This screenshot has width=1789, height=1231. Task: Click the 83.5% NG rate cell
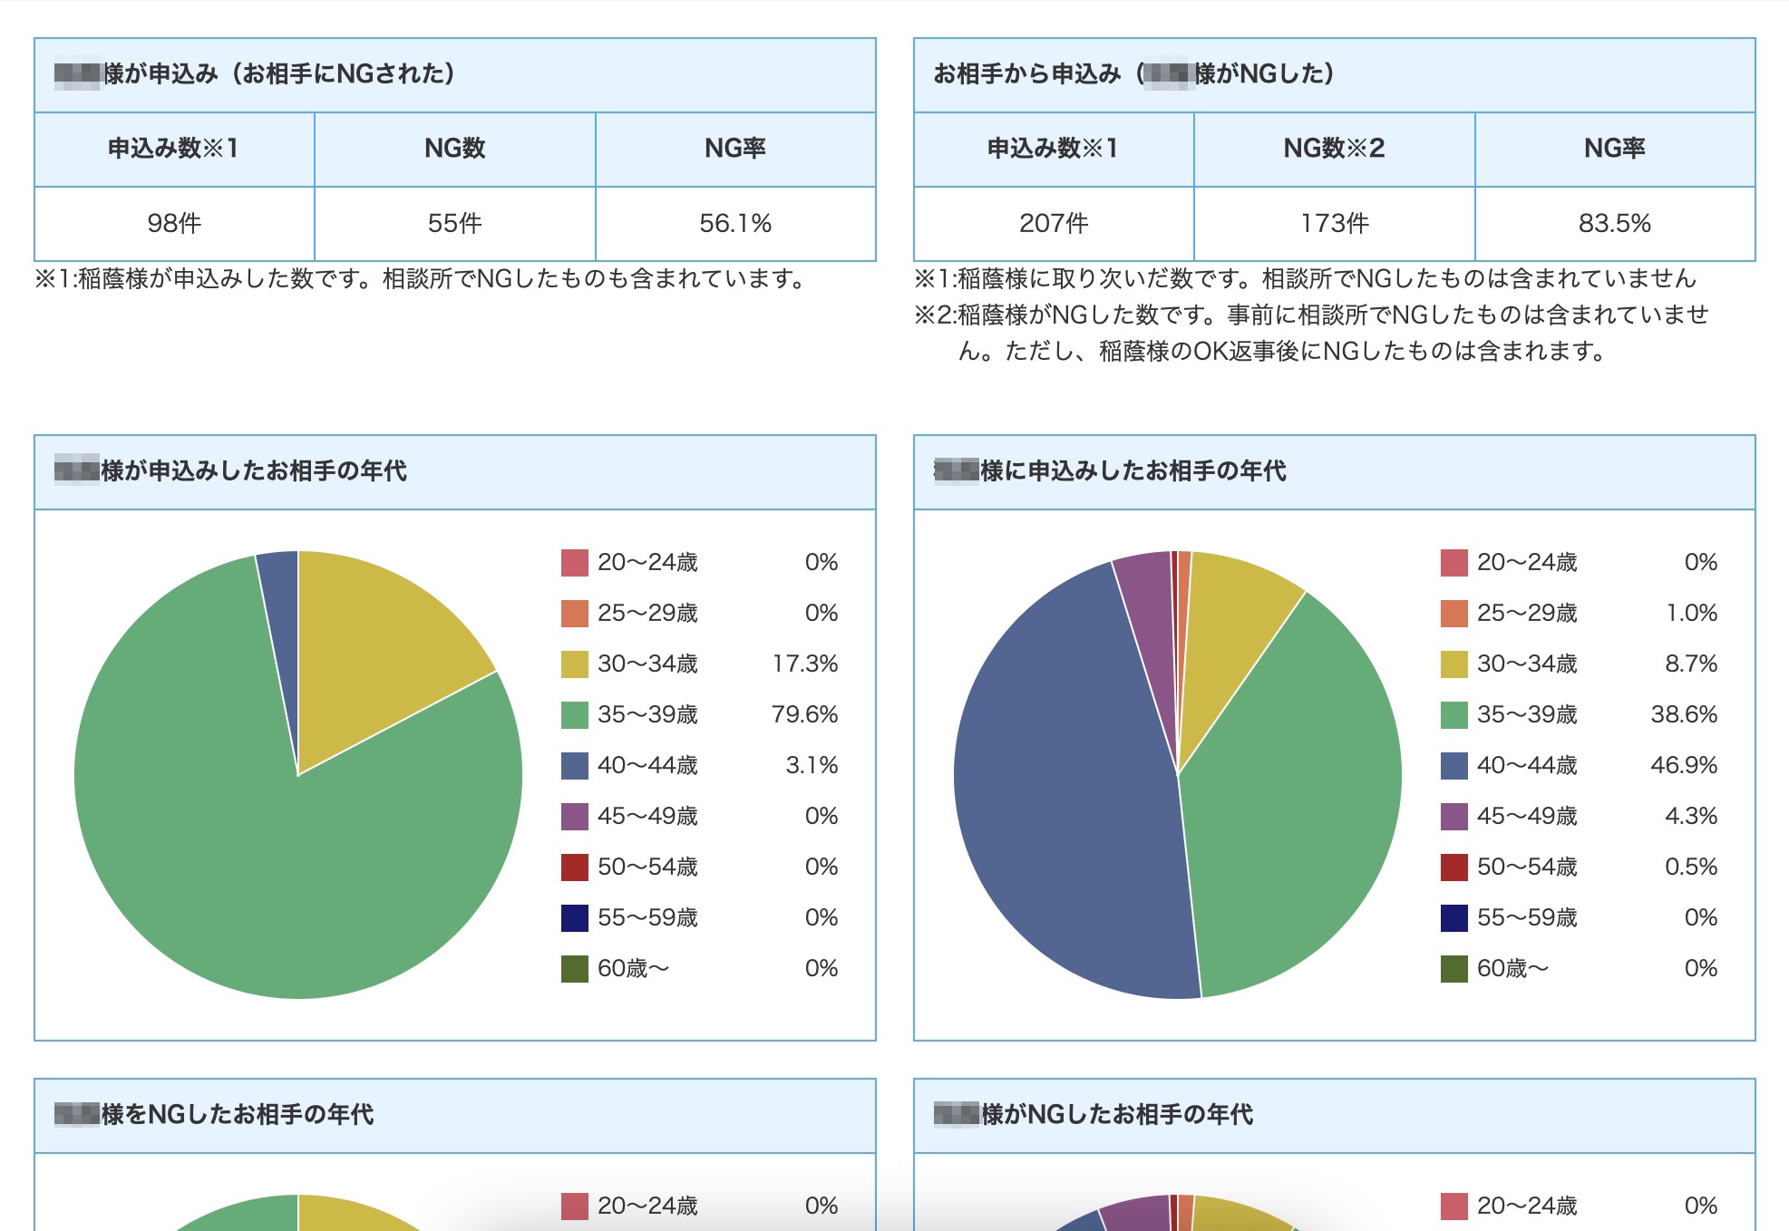pos(1615,224)
